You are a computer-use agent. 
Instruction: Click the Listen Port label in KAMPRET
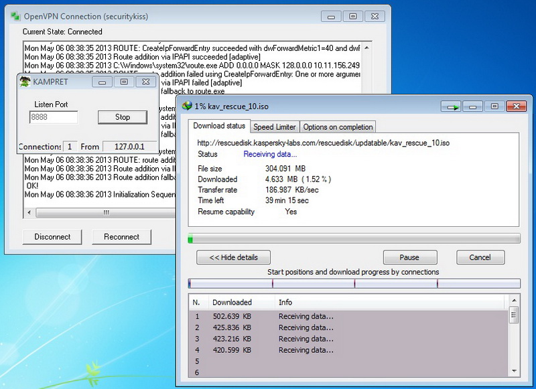click(51, 104)
